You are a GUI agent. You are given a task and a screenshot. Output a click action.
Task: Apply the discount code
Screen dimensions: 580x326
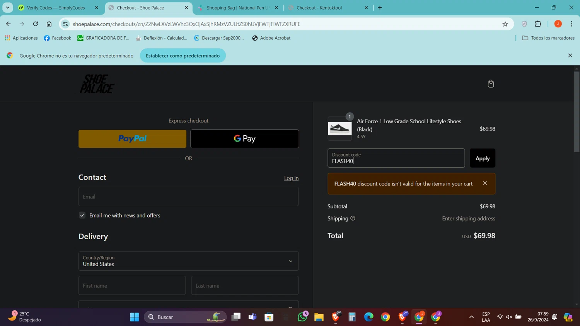click(x=483, y=158)
